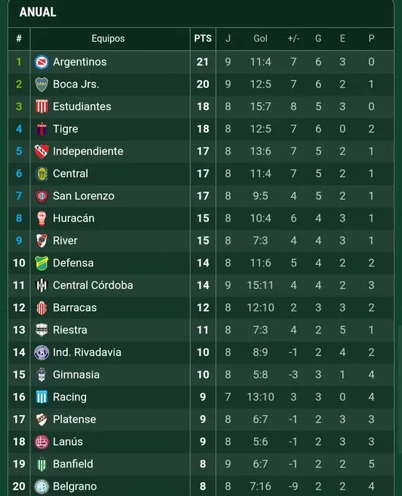Viewport: 402px width, 496px height.
Task: Click the Gol column header
Action: [260, 39]
